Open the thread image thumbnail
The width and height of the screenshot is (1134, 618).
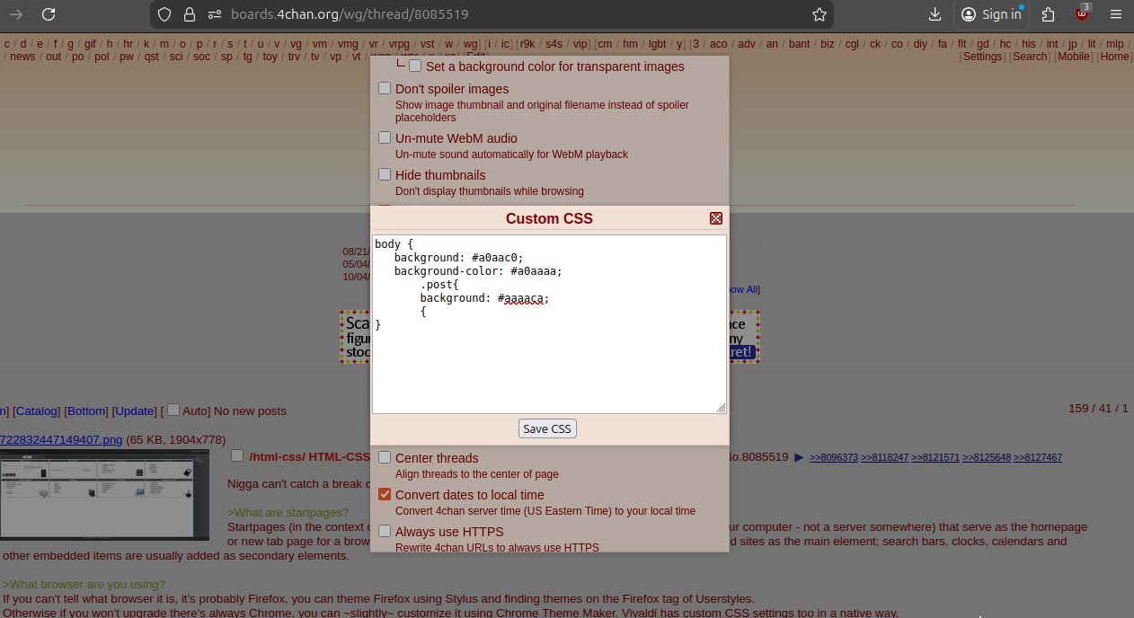point(104,495)
